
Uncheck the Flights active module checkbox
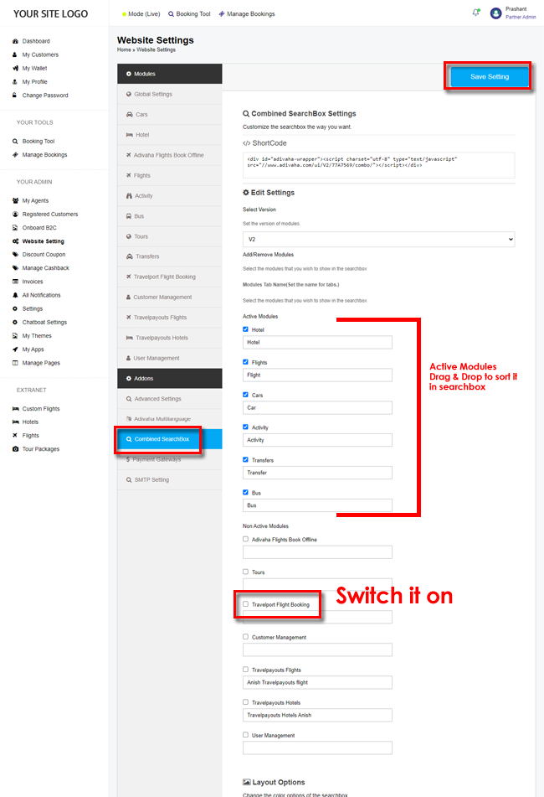point(245,362)
